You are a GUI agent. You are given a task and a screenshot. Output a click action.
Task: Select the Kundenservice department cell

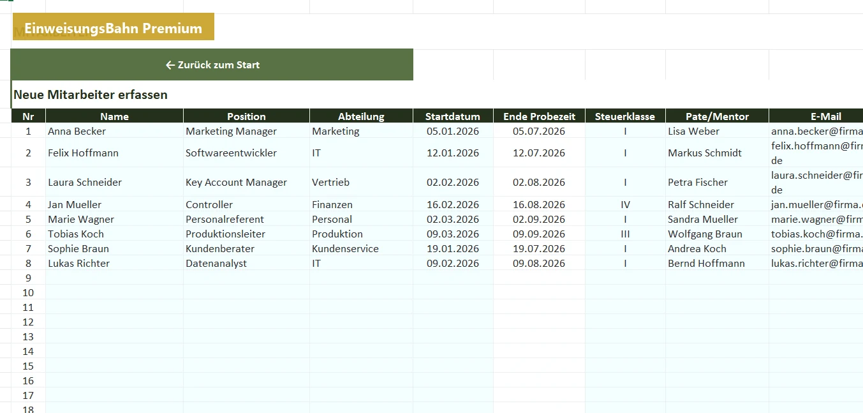click(x=361, y=248)
